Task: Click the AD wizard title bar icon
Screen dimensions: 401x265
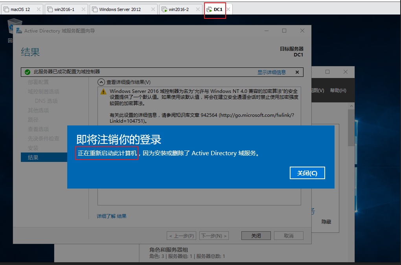Action: pos(19,31)
